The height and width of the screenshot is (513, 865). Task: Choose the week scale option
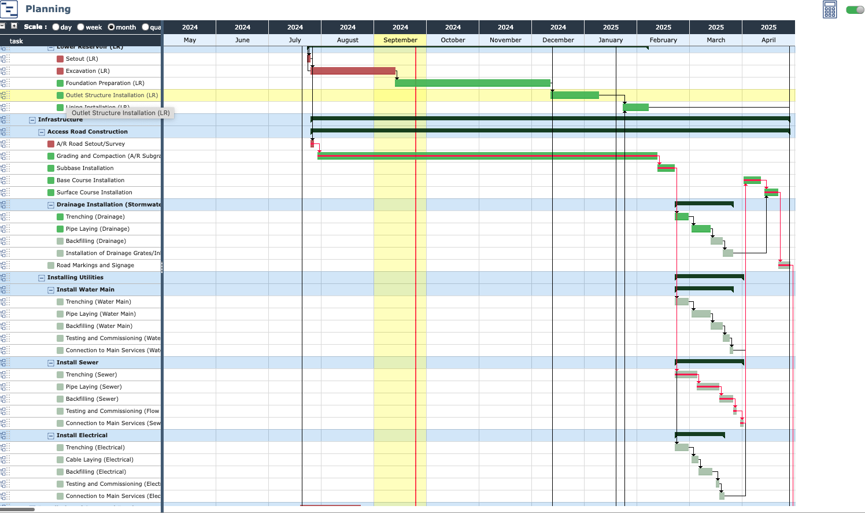click(81, 27)
